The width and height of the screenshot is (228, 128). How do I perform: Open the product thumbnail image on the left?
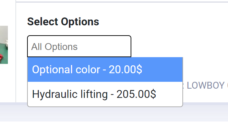(x=4, y=45)
